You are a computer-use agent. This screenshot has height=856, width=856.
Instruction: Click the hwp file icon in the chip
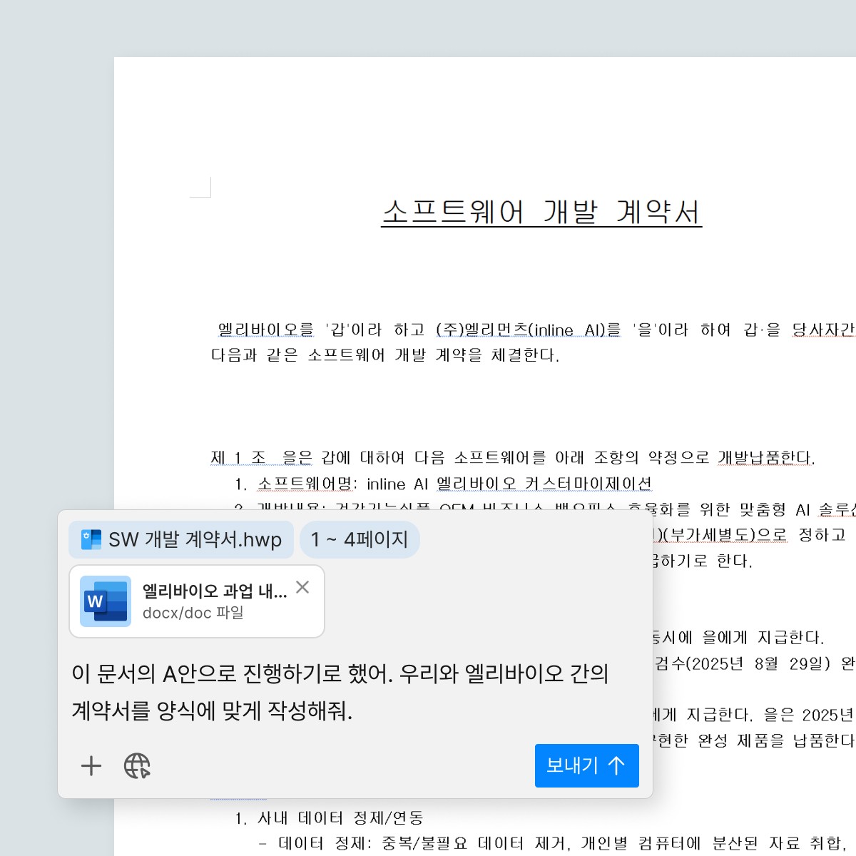point(91,539)
